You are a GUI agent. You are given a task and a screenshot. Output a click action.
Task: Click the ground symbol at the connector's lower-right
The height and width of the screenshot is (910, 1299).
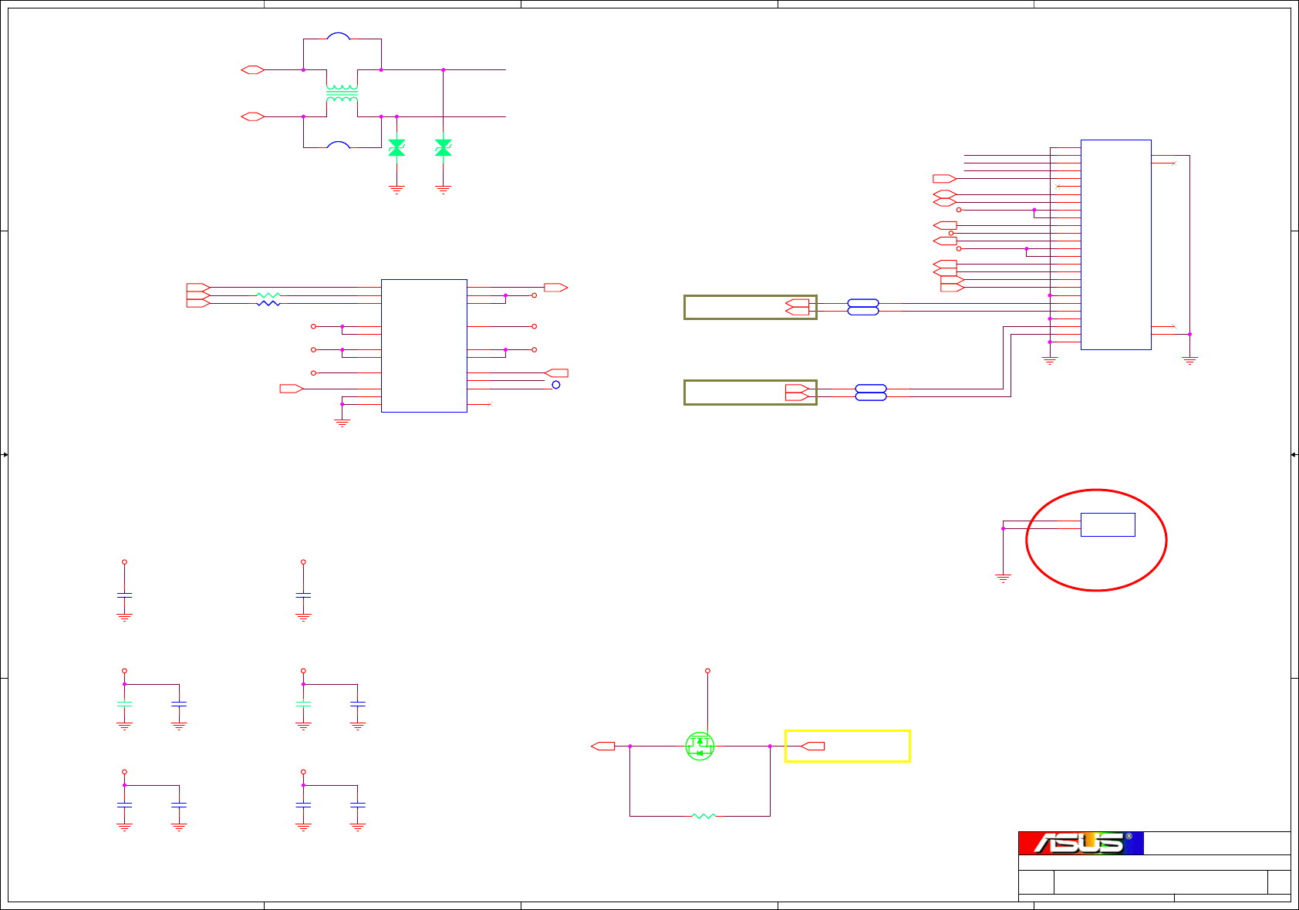1189,360
